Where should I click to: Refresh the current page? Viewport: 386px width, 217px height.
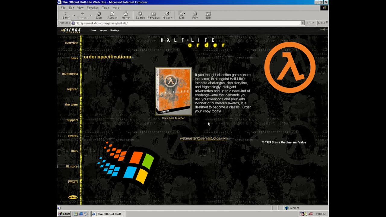coord(112,15)
